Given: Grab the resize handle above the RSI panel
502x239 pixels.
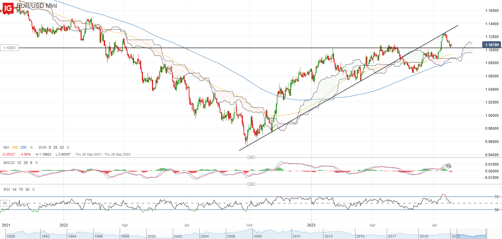Looking at the screenshot, I should tap(251, 184).
